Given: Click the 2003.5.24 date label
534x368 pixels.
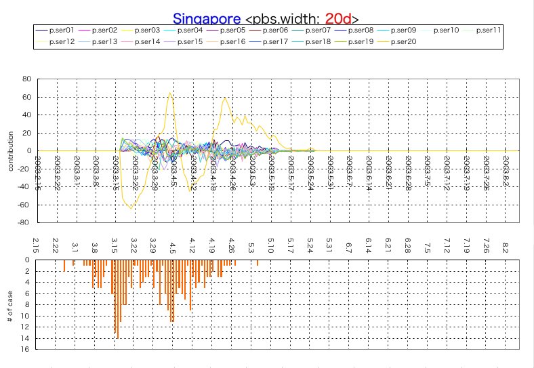Looking at the screenshot, I should pos(310,173).
